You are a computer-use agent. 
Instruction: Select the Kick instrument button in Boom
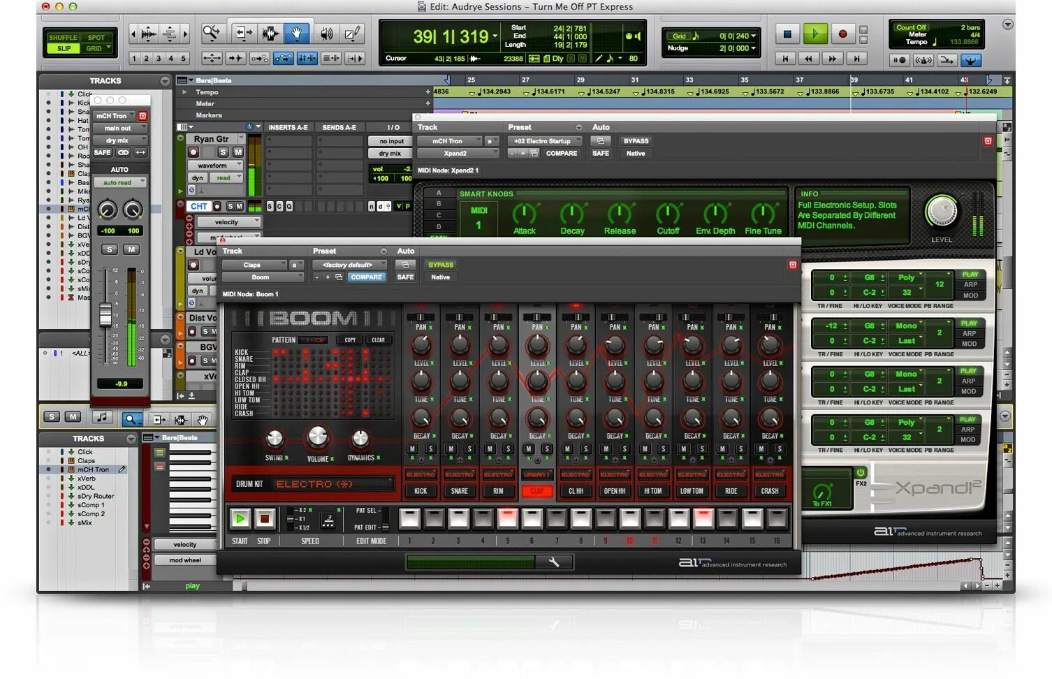(421, 491)
